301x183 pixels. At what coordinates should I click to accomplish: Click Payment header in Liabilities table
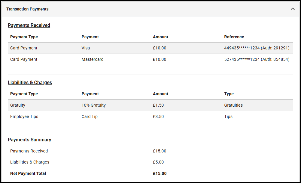(90, 94)
